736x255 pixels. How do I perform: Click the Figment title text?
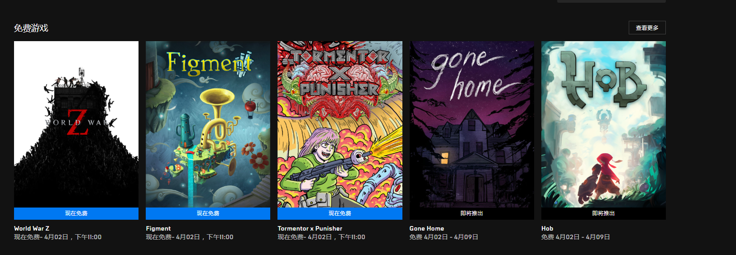pos(158,228)
